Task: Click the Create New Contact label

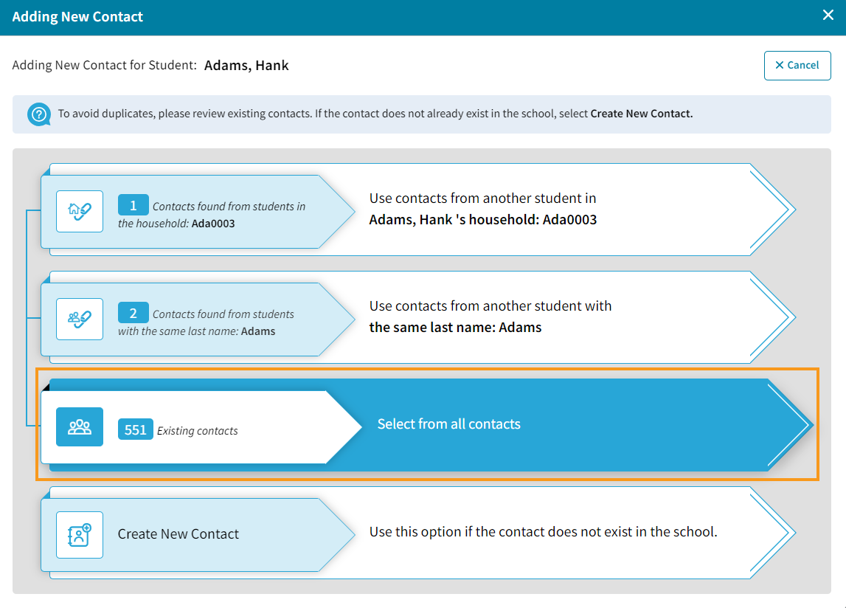Action: tap(178, 534)
